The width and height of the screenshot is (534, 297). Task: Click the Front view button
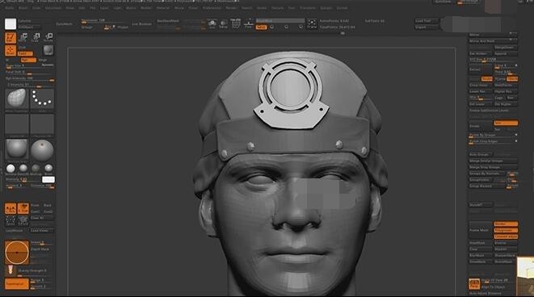[35, 206]
